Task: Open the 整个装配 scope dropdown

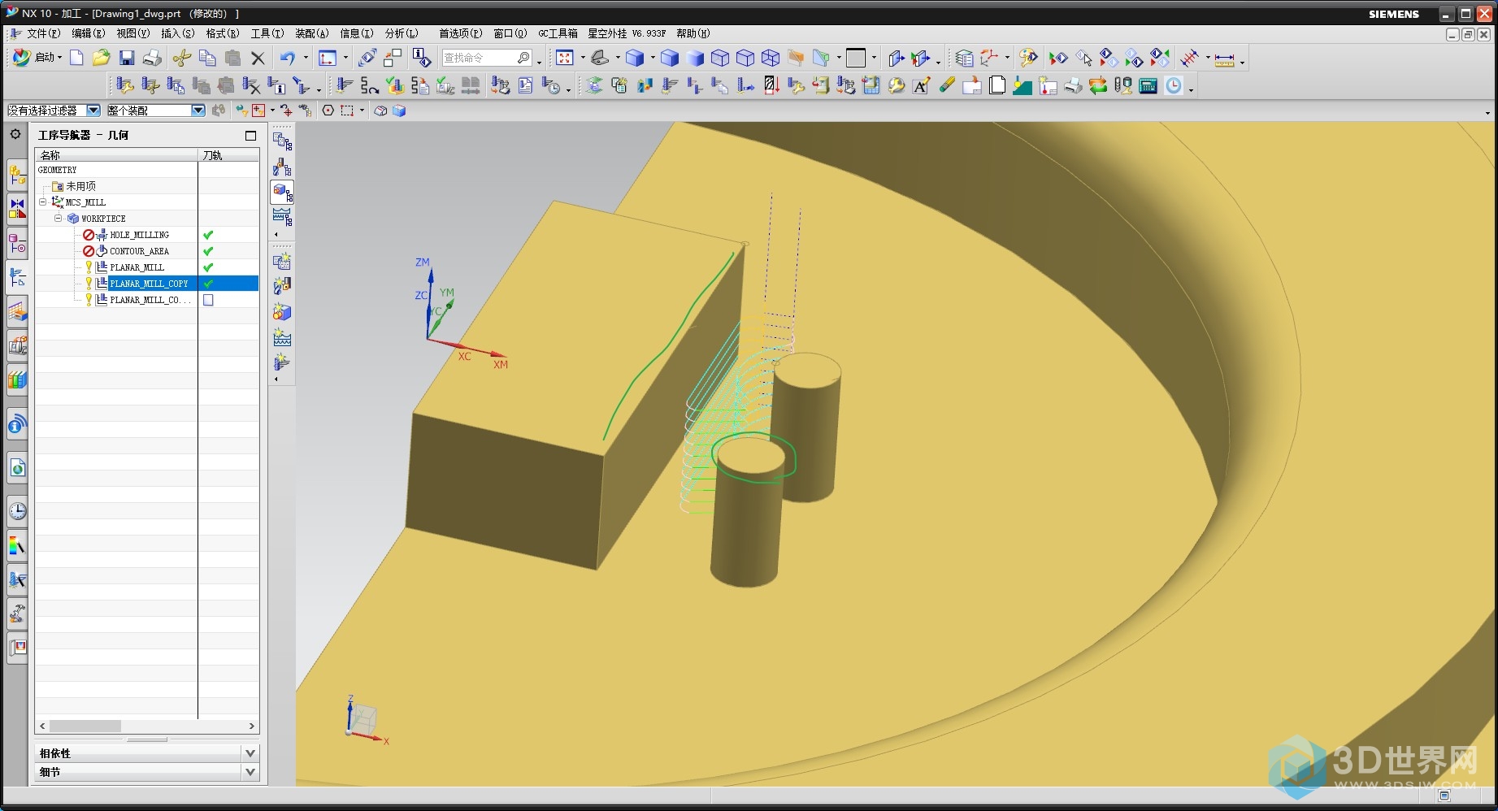Action: pyautogui.click(x=198, y=111)
